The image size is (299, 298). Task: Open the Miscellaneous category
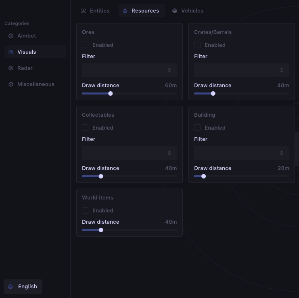tap(35, 84)
